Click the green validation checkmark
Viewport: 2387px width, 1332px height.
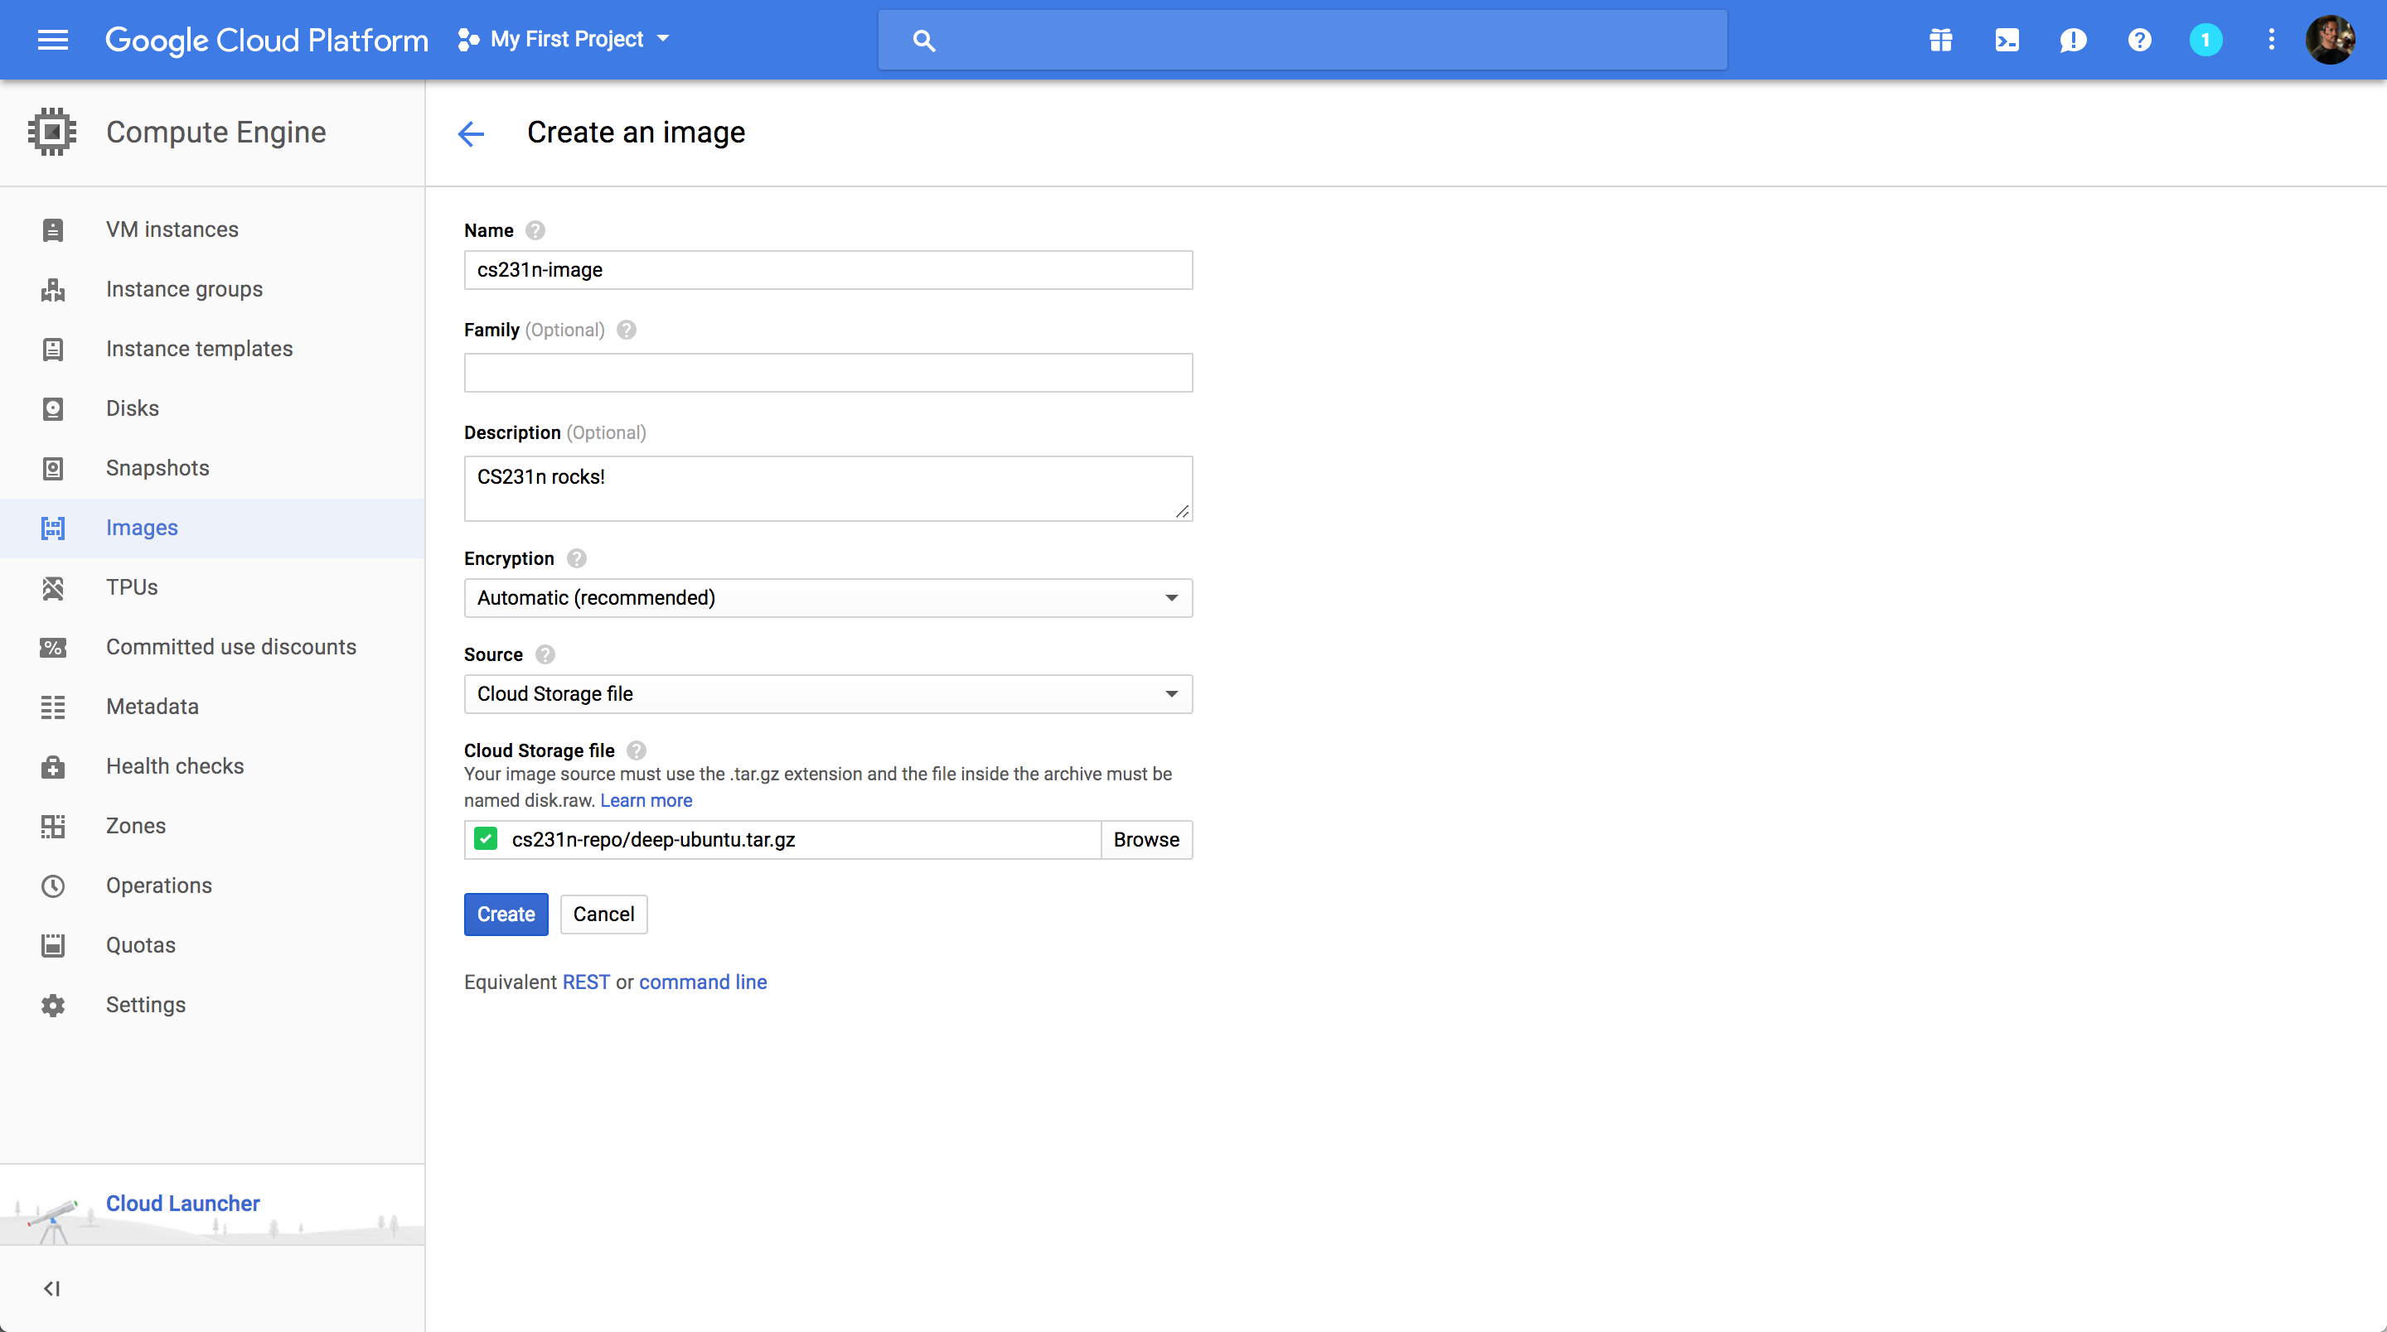click(x=486, y=839)
